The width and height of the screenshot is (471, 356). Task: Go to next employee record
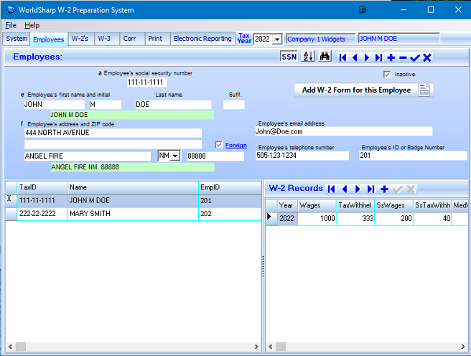[x=366, y=57]
